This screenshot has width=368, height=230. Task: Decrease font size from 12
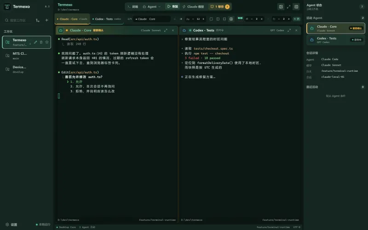pos(193,19)
